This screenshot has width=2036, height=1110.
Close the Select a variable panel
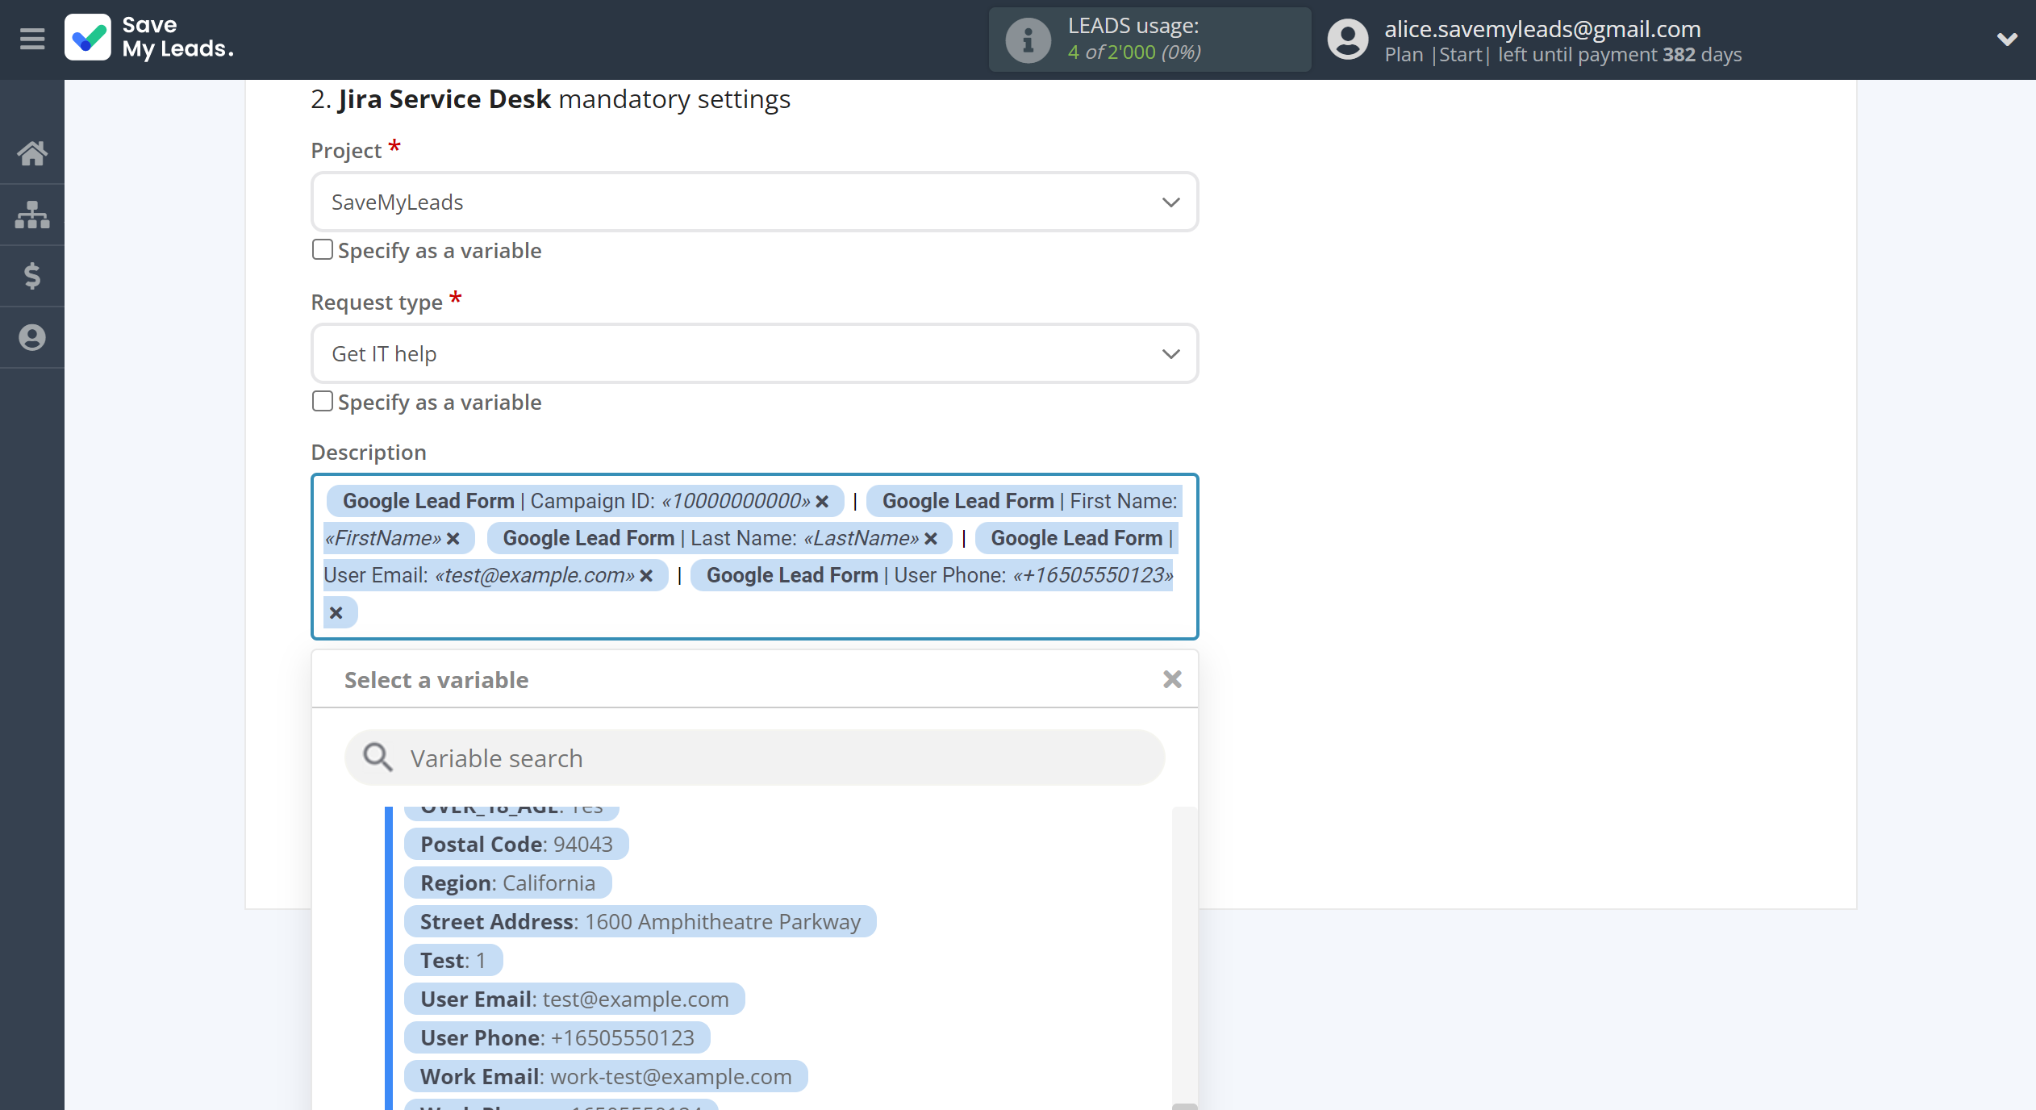point(1172,679)
